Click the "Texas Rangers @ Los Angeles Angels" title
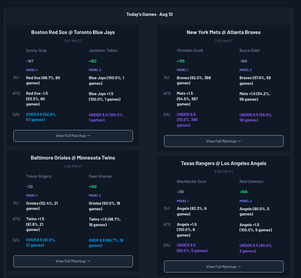Screen dimensions: 301x278 [224, 163]
